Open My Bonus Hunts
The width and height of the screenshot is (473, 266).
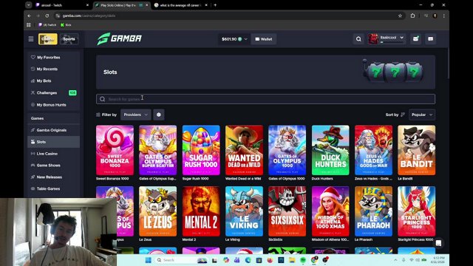51,105
